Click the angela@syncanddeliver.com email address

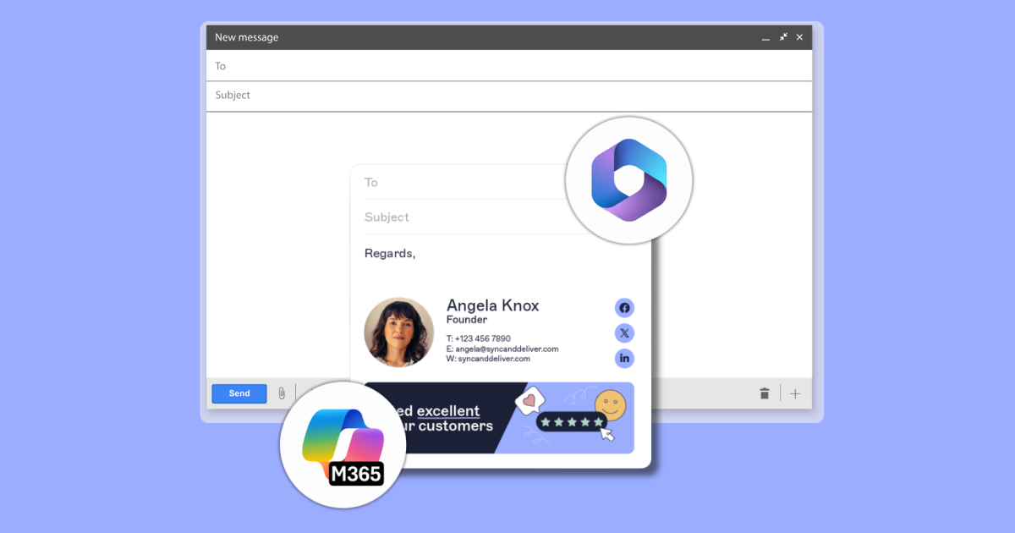pyautogui.click(x=507, y=349)
